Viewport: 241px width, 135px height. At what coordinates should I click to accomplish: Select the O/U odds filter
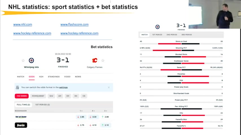pyautogui.click(x=51, y=96)
